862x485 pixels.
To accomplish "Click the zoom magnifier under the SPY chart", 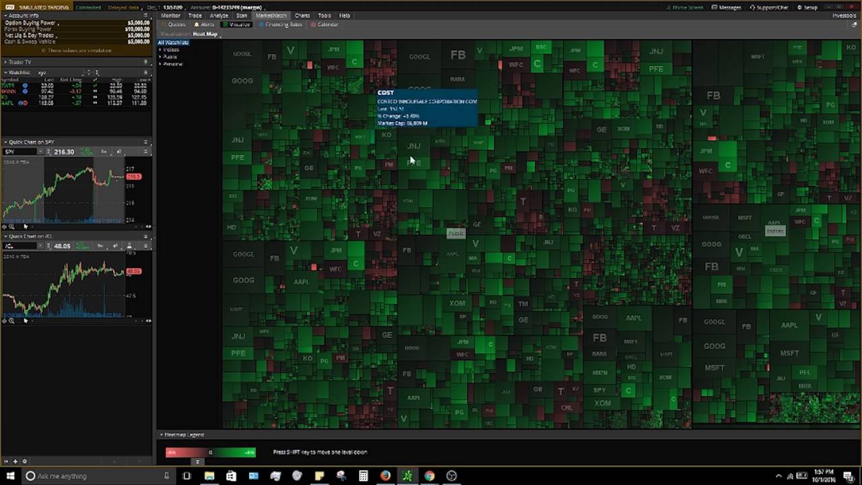I will 11,226.
